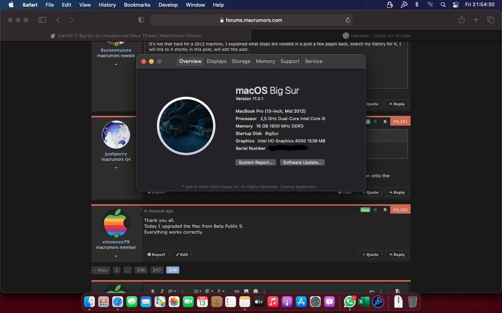Open the Service tab in About This Mac
This screenshot has width=502, height=313.
[x=314, y=61]
